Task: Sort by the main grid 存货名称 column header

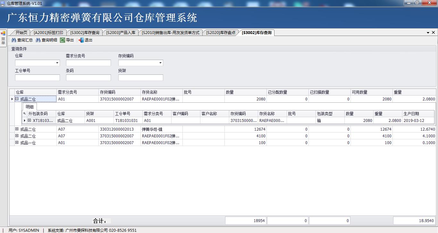Action: tap(162, 92)
